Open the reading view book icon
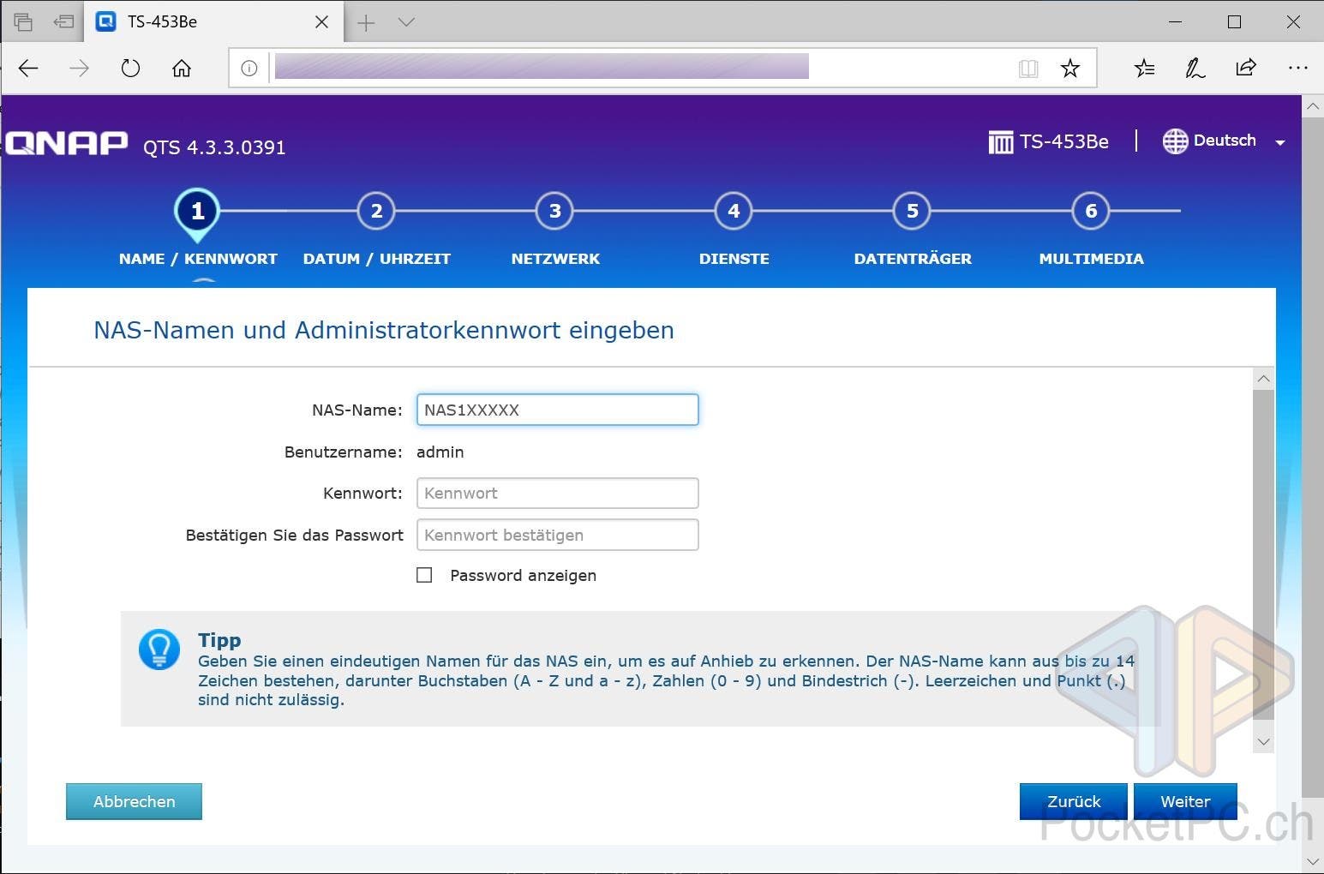The height and width of the screenshot is (874, 1324). click(1028, 69)
